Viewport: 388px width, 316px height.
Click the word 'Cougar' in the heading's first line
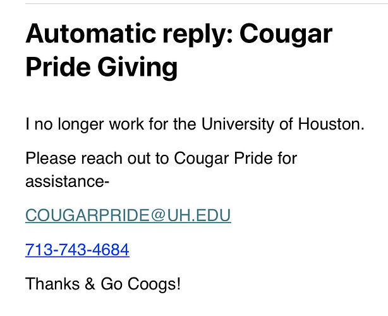tap(286, 33)
